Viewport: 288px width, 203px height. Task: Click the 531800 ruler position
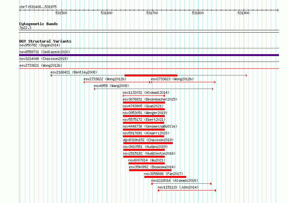coord(198,13)
